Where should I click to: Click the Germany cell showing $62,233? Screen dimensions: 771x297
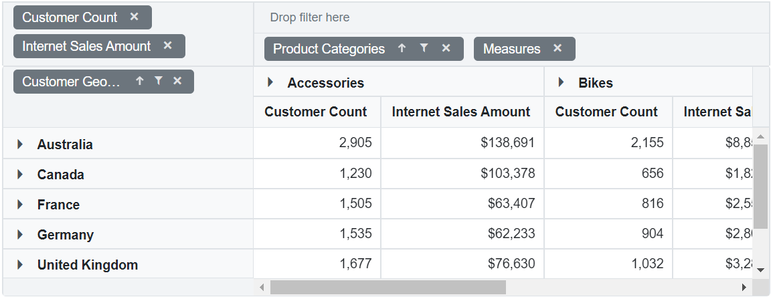[x=462, y=233]
